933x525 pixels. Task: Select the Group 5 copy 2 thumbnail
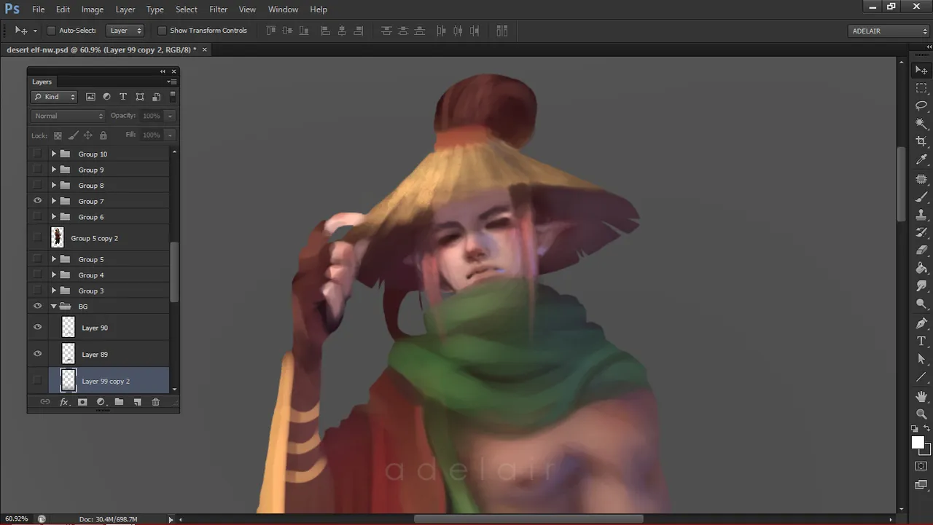[x=58, y=238]
